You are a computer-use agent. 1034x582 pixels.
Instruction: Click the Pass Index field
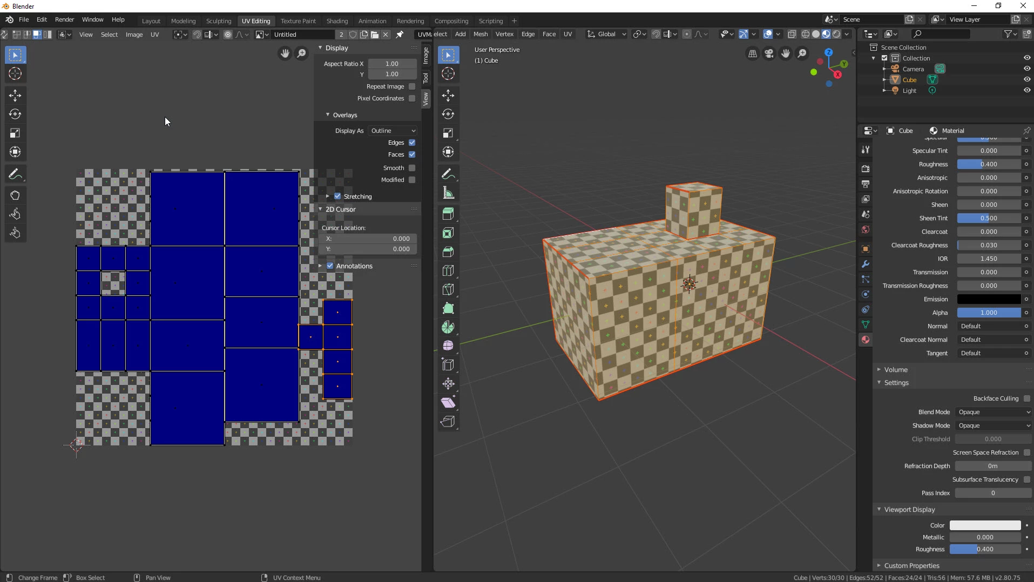(x=993, y=493)
